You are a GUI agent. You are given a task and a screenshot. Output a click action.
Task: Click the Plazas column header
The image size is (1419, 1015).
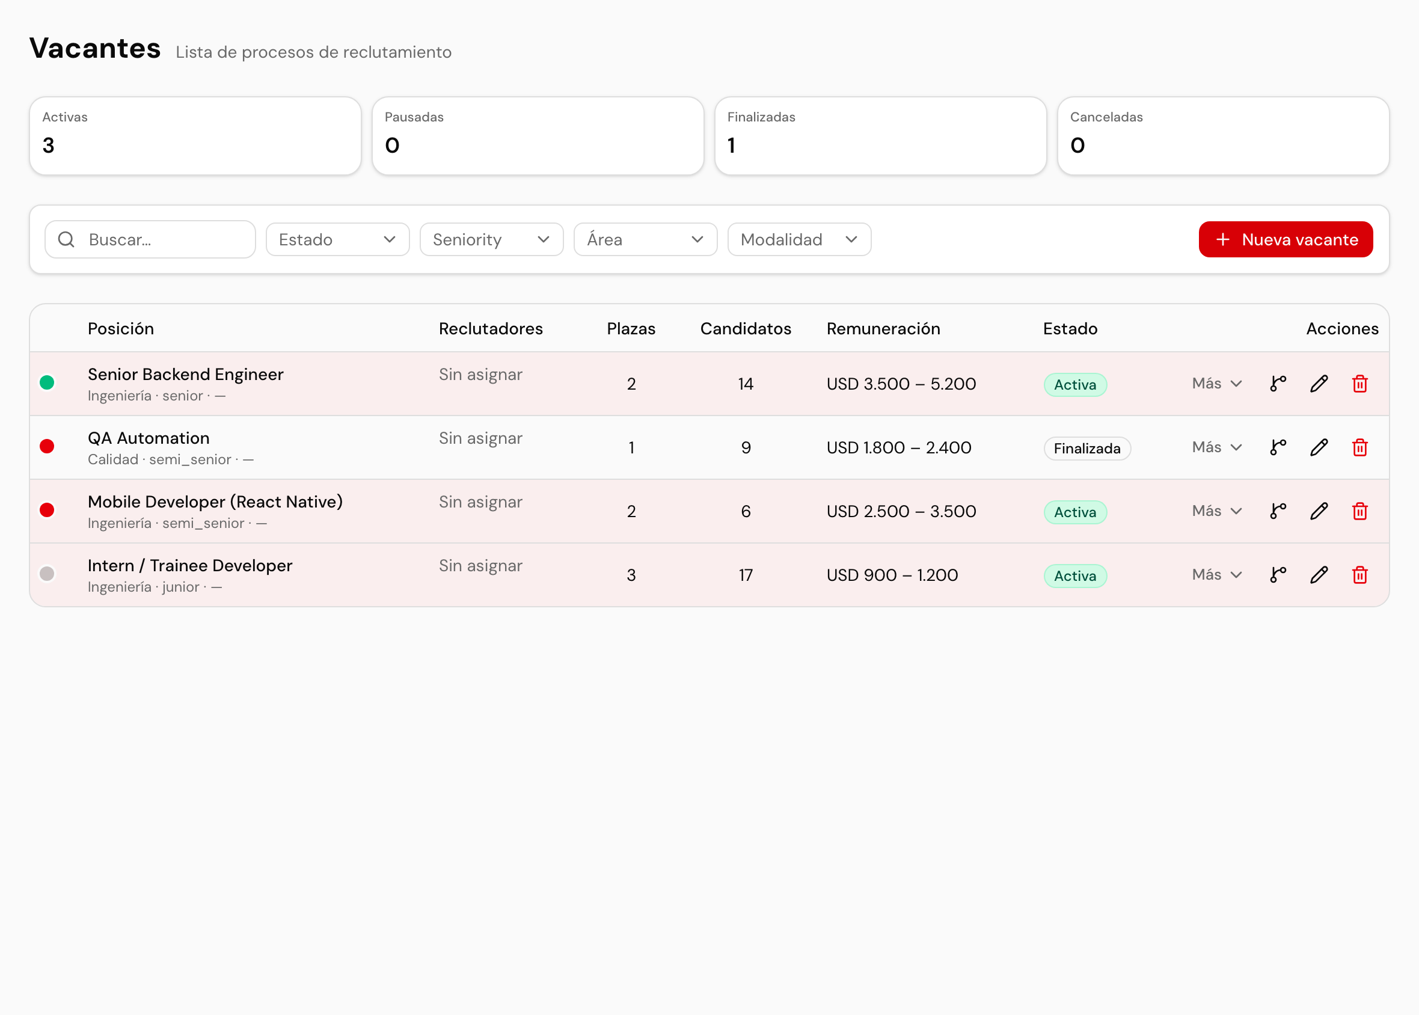click(631, 329)
